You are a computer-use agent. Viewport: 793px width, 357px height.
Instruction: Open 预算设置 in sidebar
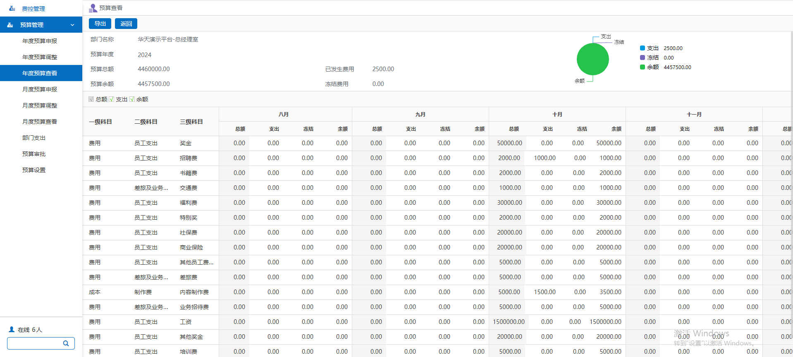point(34,170)
